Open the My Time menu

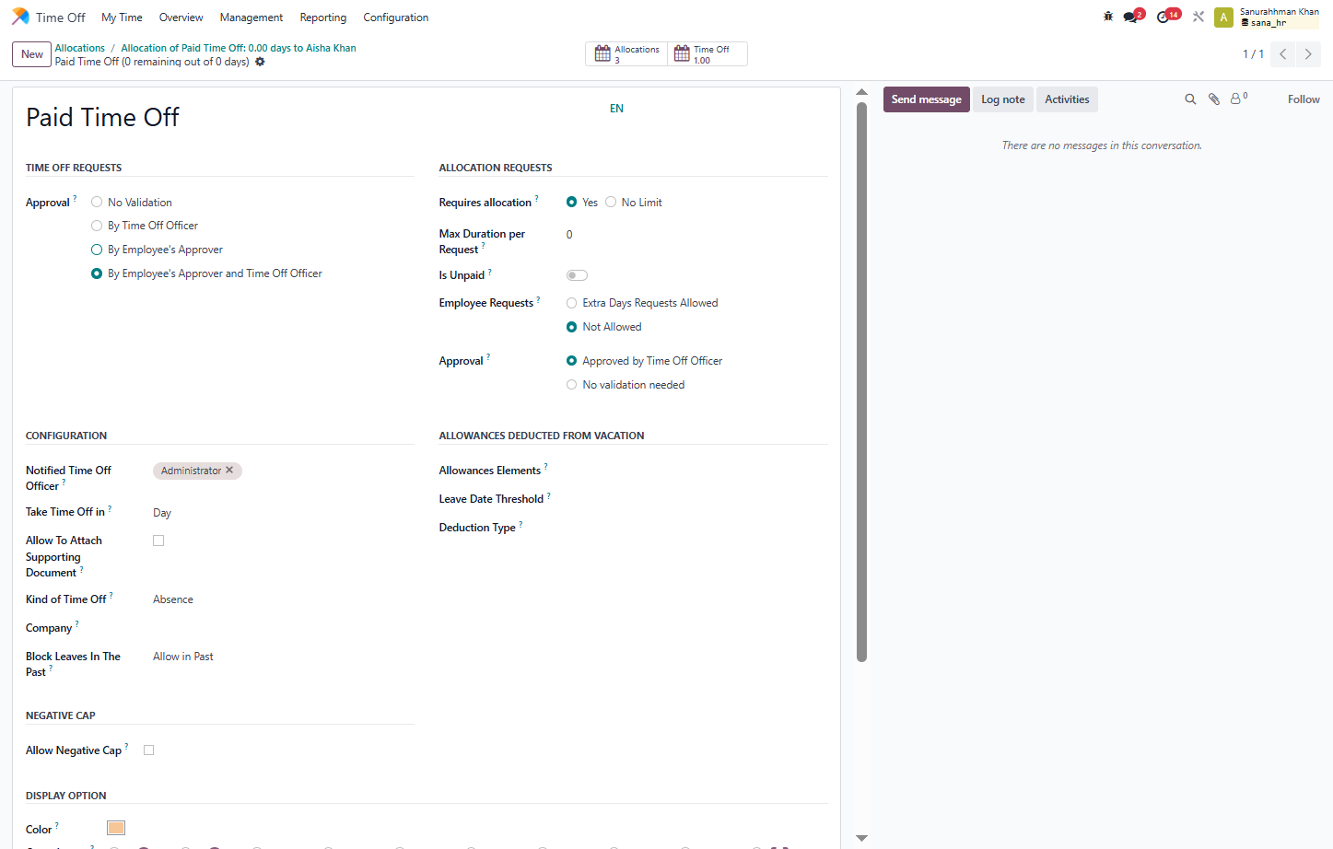(122, 17)
